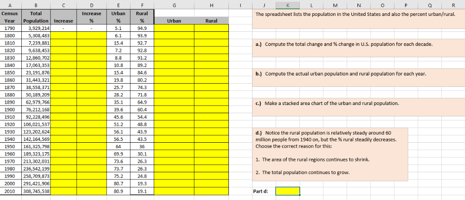The width and height of the screenshot is (465, 200).
Task: Click the Increase cell for year 1900
Action: 64,110
